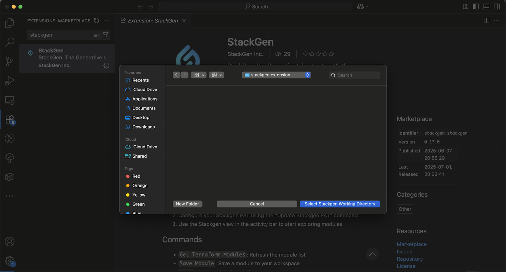506x272 pixels.
Task: Open the Testing view flask icon
Action: [9, 158]
